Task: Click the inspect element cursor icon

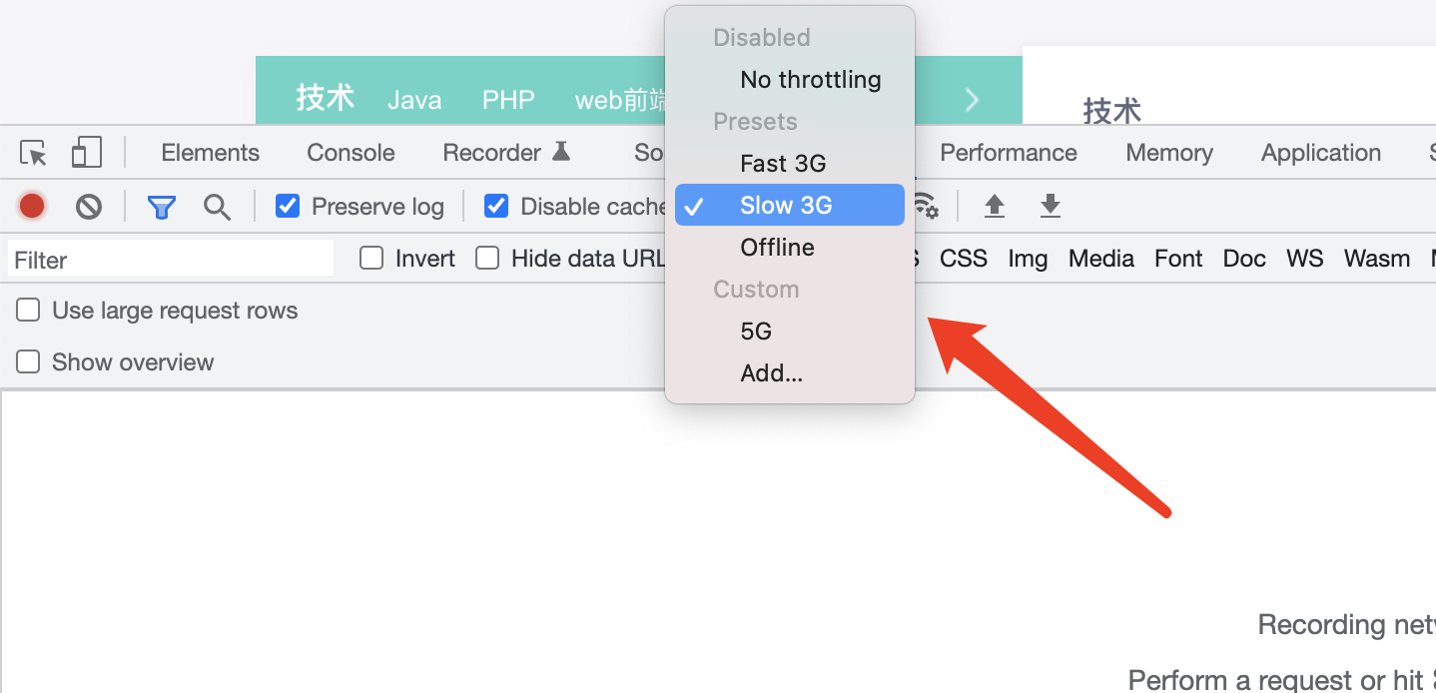Action: (x=33, y=153)
